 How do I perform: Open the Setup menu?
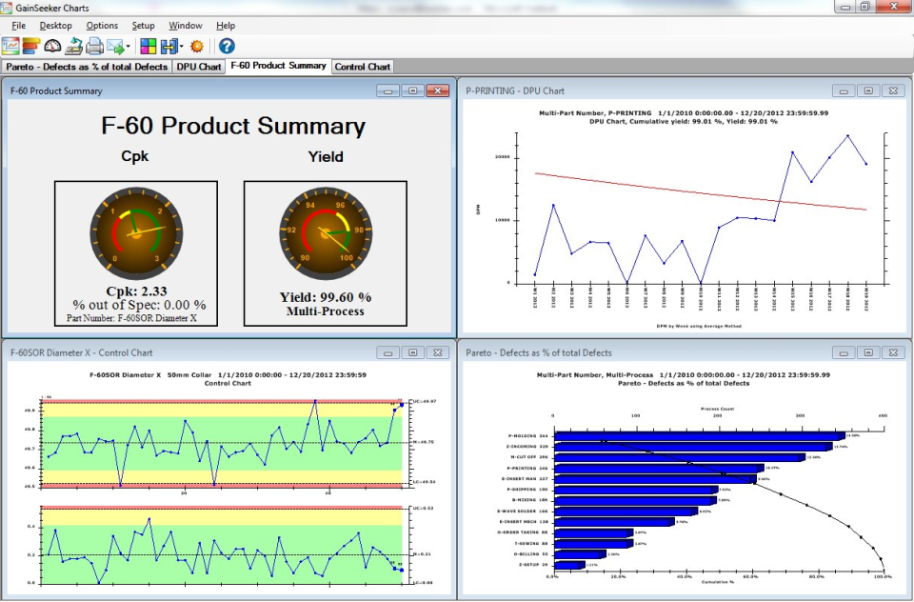(x=143, y=26)
